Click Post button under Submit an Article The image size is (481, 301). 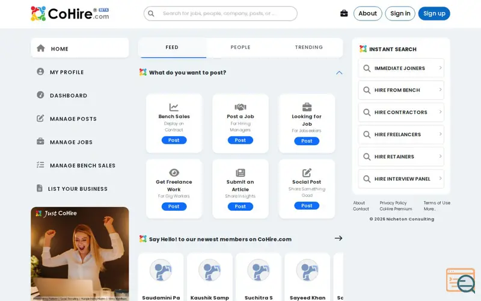point(240,206)
